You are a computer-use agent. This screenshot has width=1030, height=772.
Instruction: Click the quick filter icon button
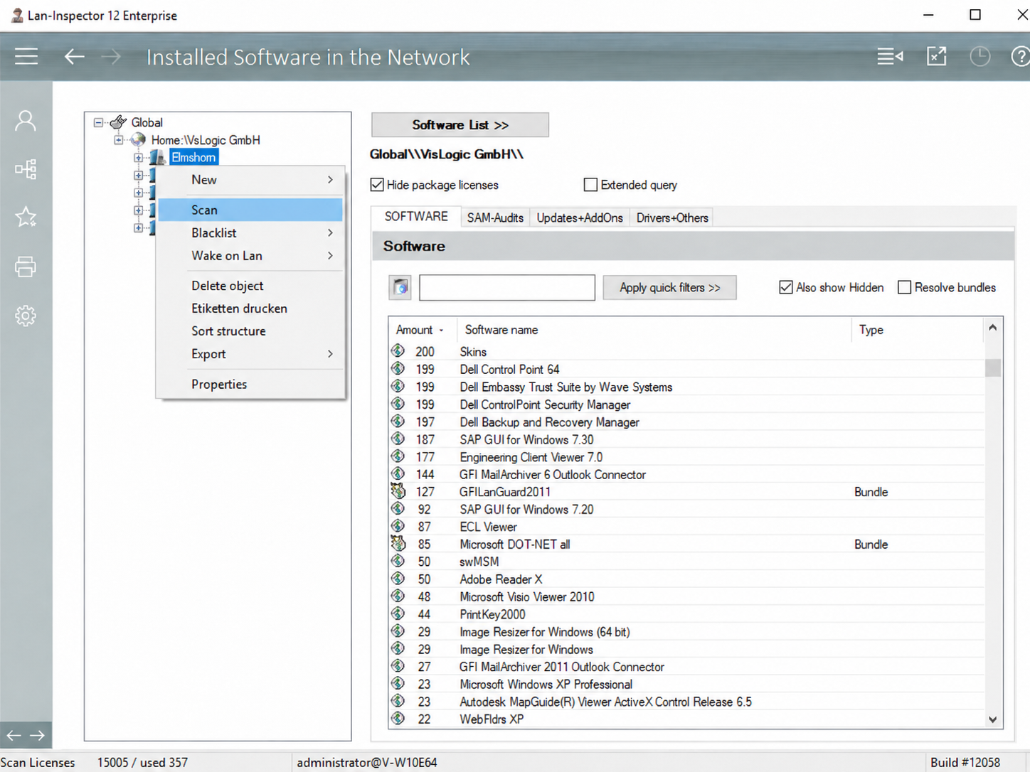click(400, 287)
